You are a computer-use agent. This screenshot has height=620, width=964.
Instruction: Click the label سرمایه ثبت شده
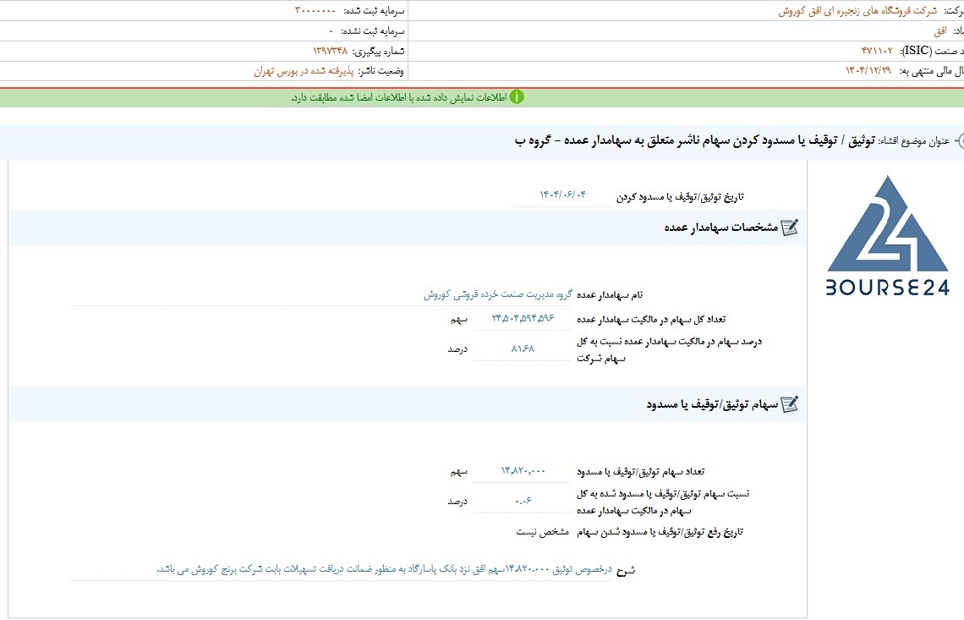point(374,11)
